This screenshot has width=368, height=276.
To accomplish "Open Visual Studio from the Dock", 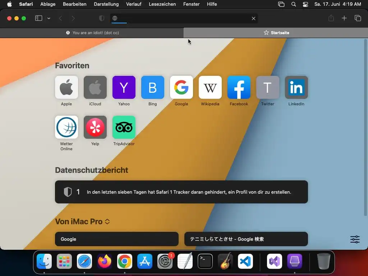I will coord(274,261).
